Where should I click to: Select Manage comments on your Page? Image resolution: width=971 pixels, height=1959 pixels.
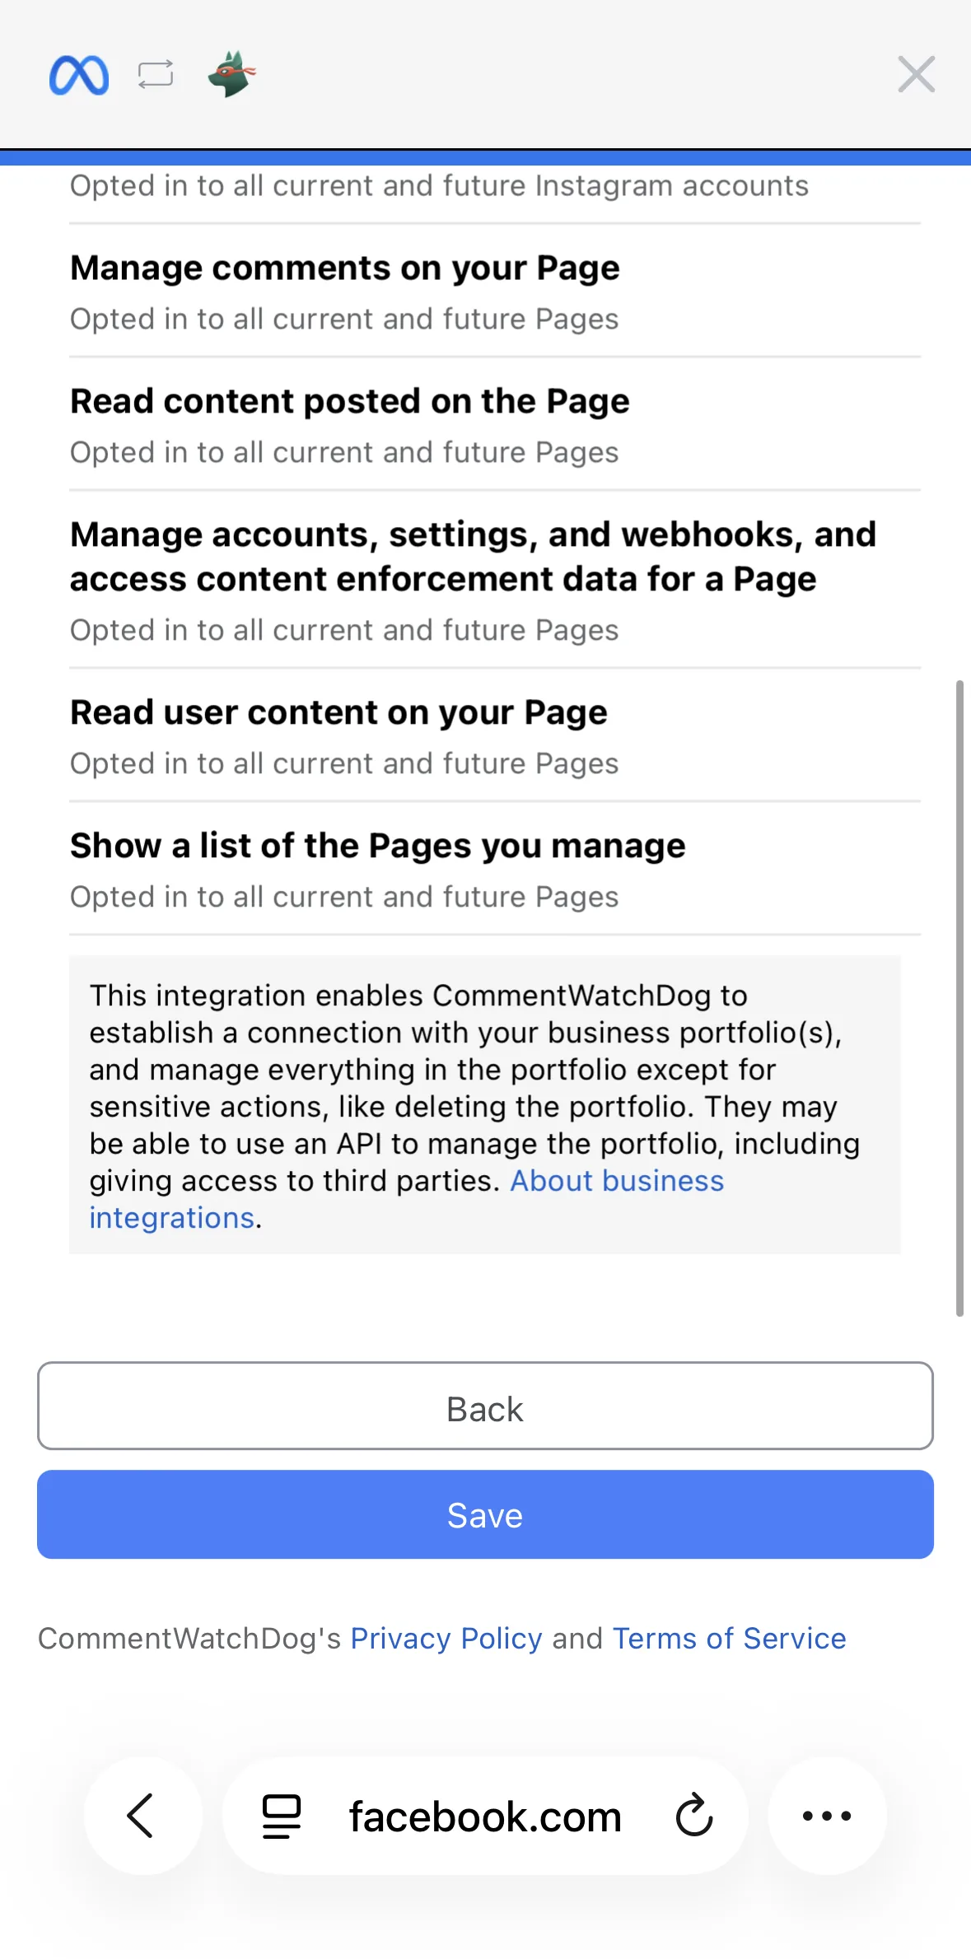[494, 292]
